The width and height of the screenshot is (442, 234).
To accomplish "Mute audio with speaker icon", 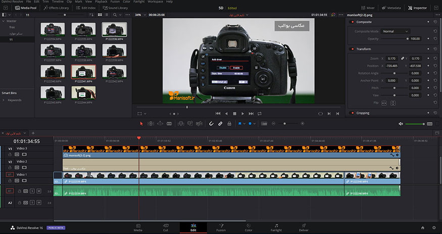I will pyautogui.click(x=401, y=124).
